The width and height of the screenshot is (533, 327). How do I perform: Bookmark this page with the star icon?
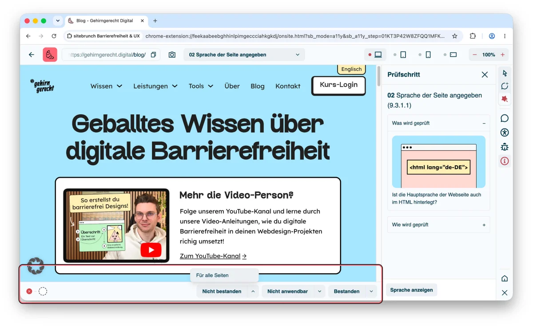(x=454, y=36)
